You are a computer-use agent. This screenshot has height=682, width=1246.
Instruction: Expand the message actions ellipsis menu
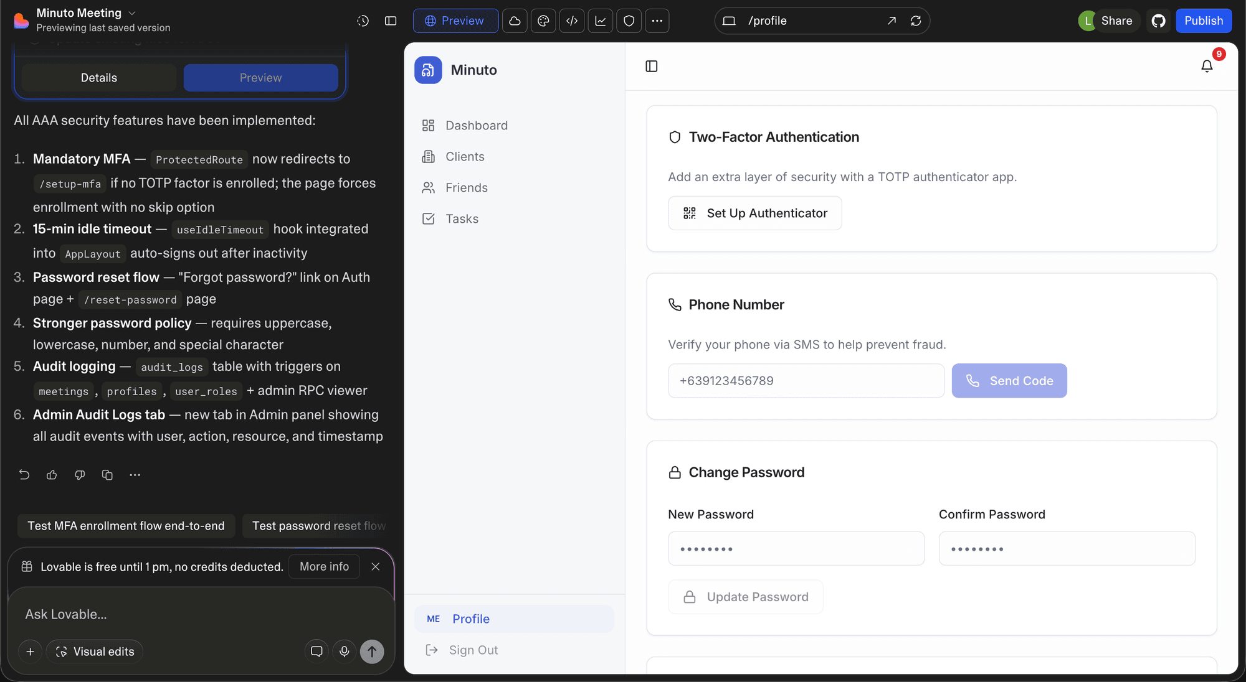point(135,475)
